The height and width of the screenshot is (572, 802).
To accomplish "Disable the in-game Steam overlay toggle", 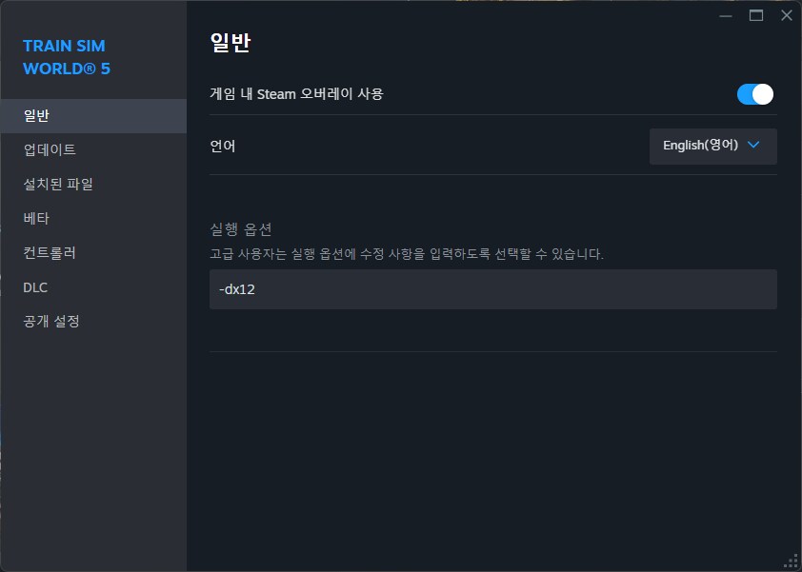I will click(x=754, y=94).
